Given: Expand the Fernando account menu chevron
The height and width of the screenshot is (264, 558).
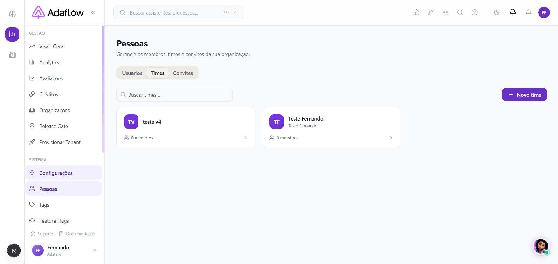Looking at the screenshot, I should (95, 250).
